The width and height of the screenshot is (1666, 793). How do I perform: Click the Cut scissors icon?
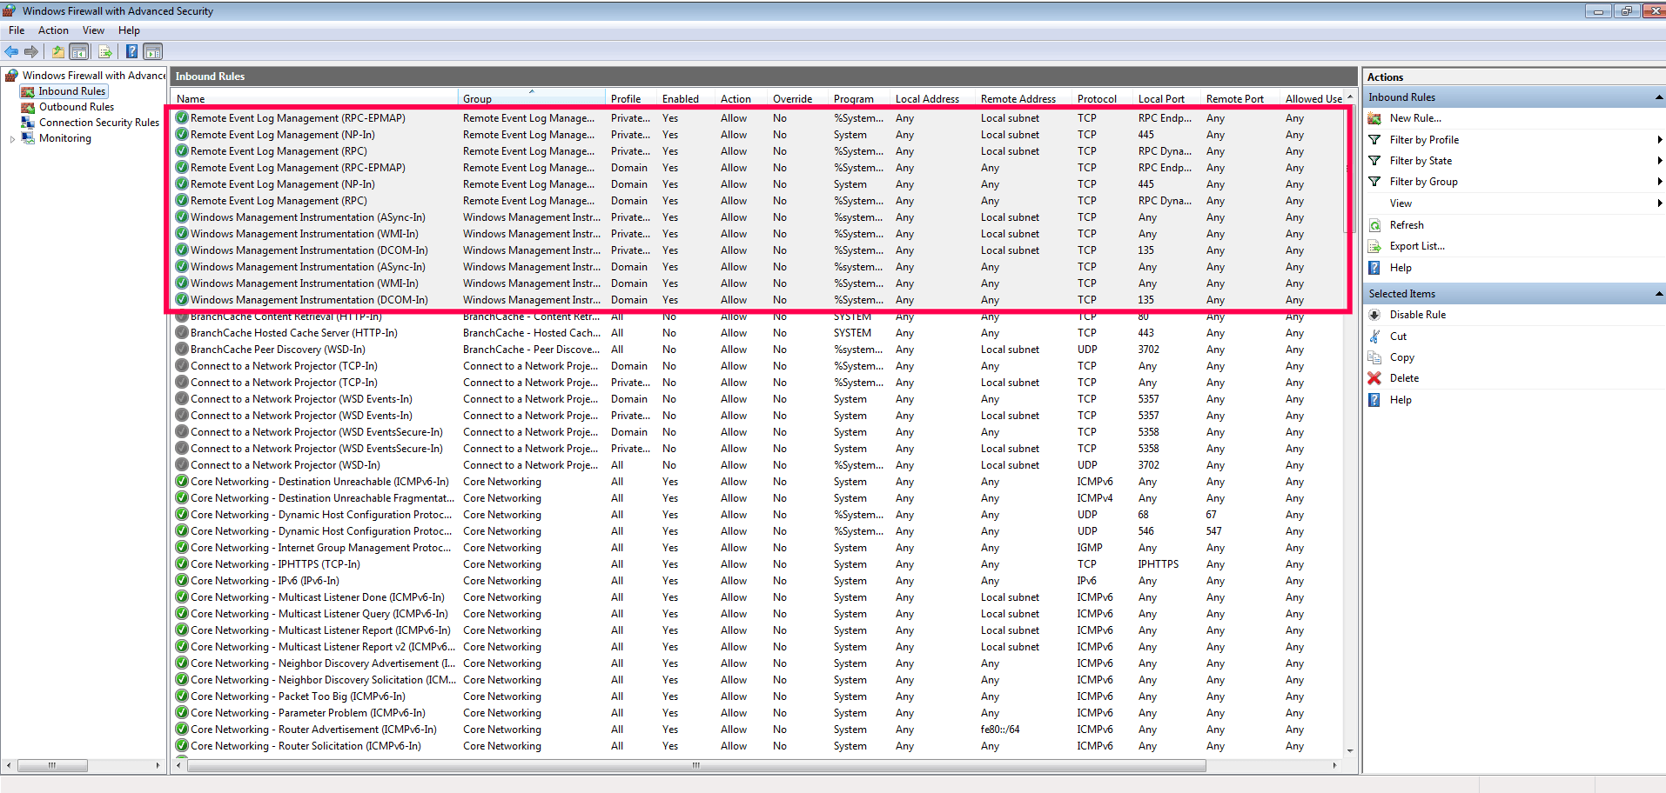point(1374,337)
